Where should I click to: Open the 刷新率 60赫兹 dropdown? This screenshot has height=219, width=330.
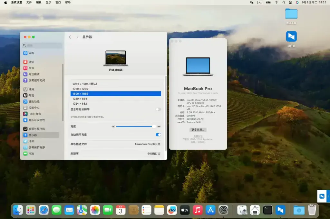tap(154, 153)
